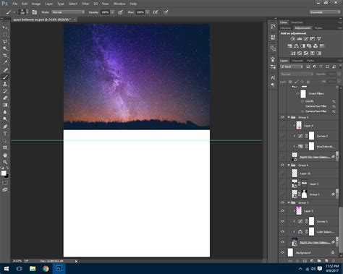Open the Brush Preset picker dropdown
The image size is (343, 274).
coord(27,12)
